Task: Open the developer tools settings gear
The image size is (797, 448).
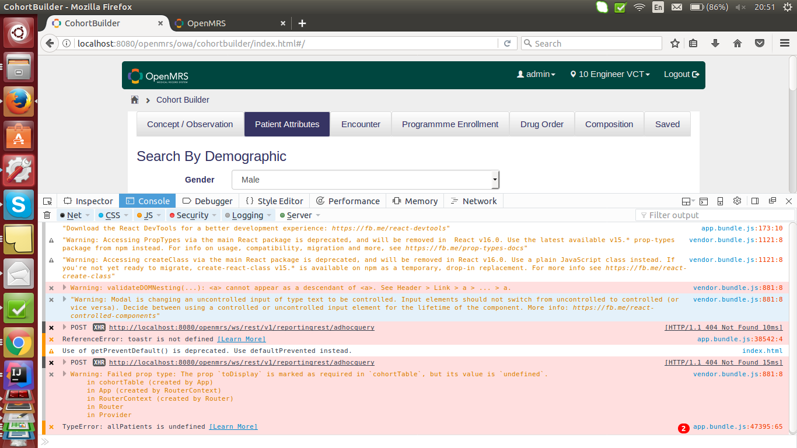Action: click(737, 201)
